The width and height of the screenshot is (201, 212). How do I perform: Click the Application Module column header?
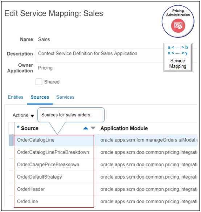[124, 128]
